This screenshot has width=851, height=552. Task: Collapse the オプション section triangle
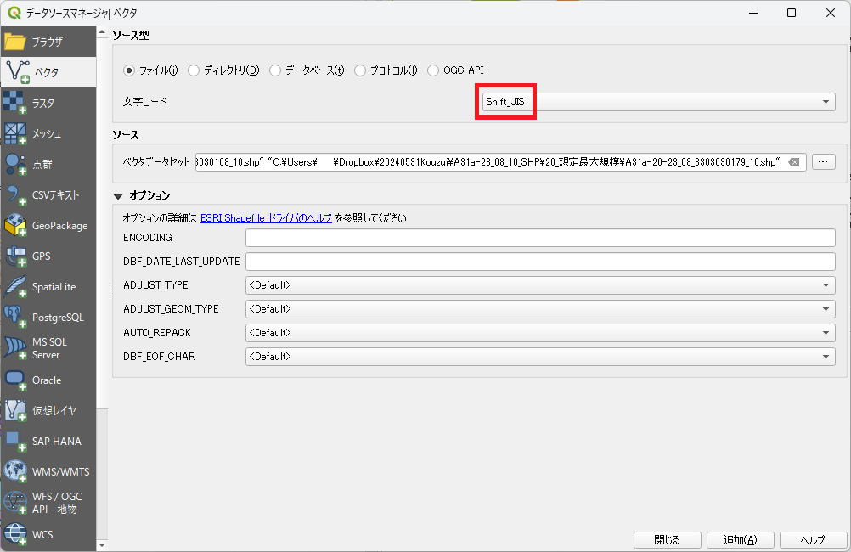[118, 195]
